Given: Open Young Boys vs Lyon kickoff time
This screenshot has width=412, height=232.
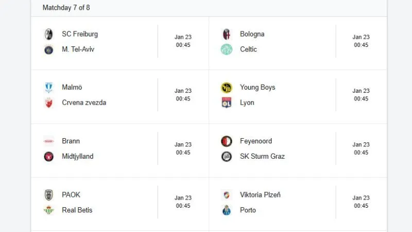Looking at the screenshot, I should [x=360, y=95].
